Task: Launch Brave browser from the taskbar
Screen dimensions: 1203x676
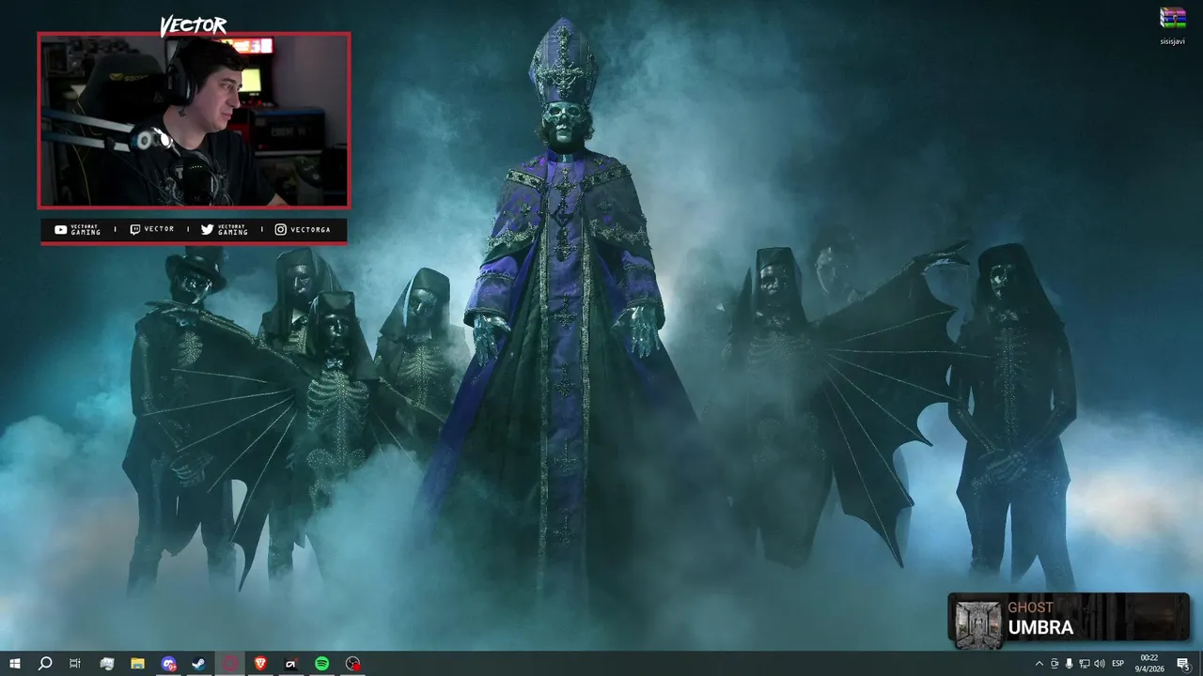Action: pyautogui.click(x=260, y=664)
